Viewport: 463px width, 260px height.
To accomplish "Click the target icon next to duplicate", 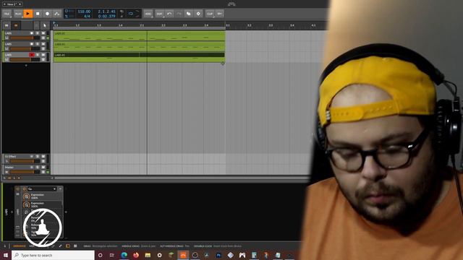I will tap(198, 14).
